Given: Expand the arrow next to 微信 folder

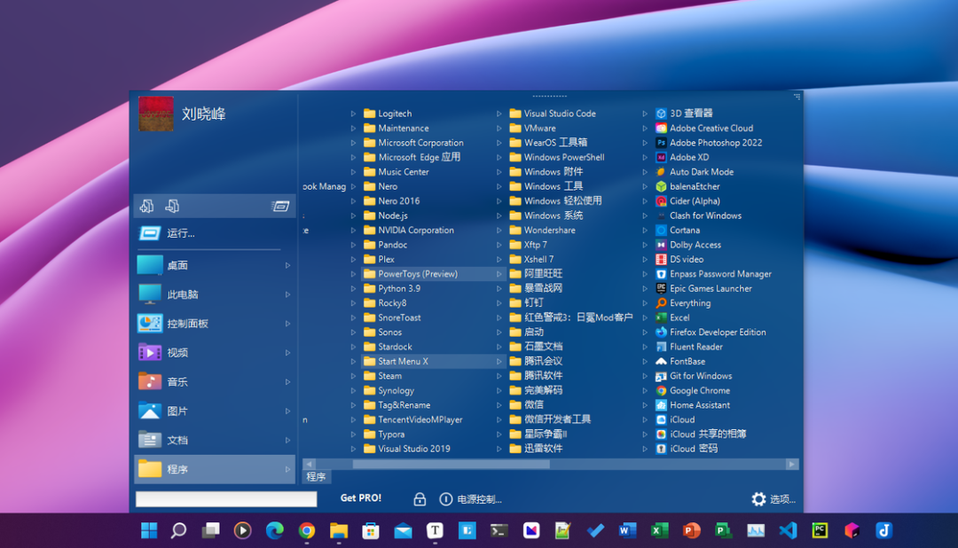Looking at the screenshot, I should point(499,405).
